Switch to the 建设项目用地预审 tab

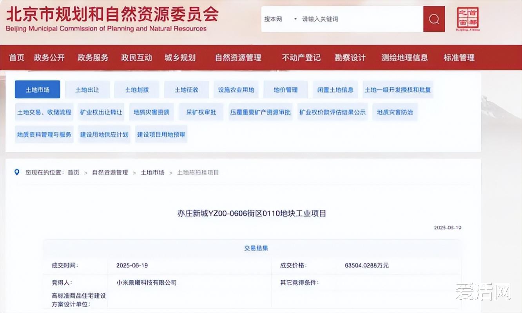(x=161, y=134)
